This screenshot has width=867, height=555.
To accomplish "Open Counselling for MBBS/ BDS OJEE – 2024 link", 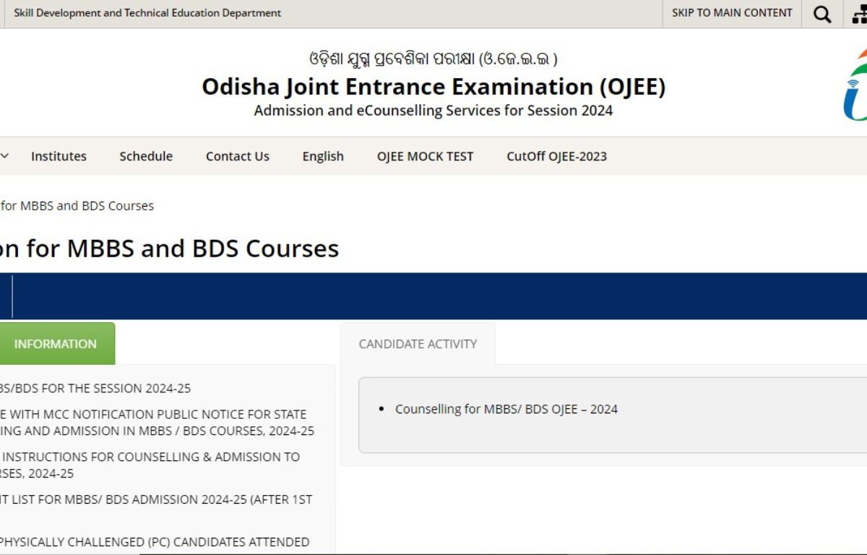I will pos(506,409).
